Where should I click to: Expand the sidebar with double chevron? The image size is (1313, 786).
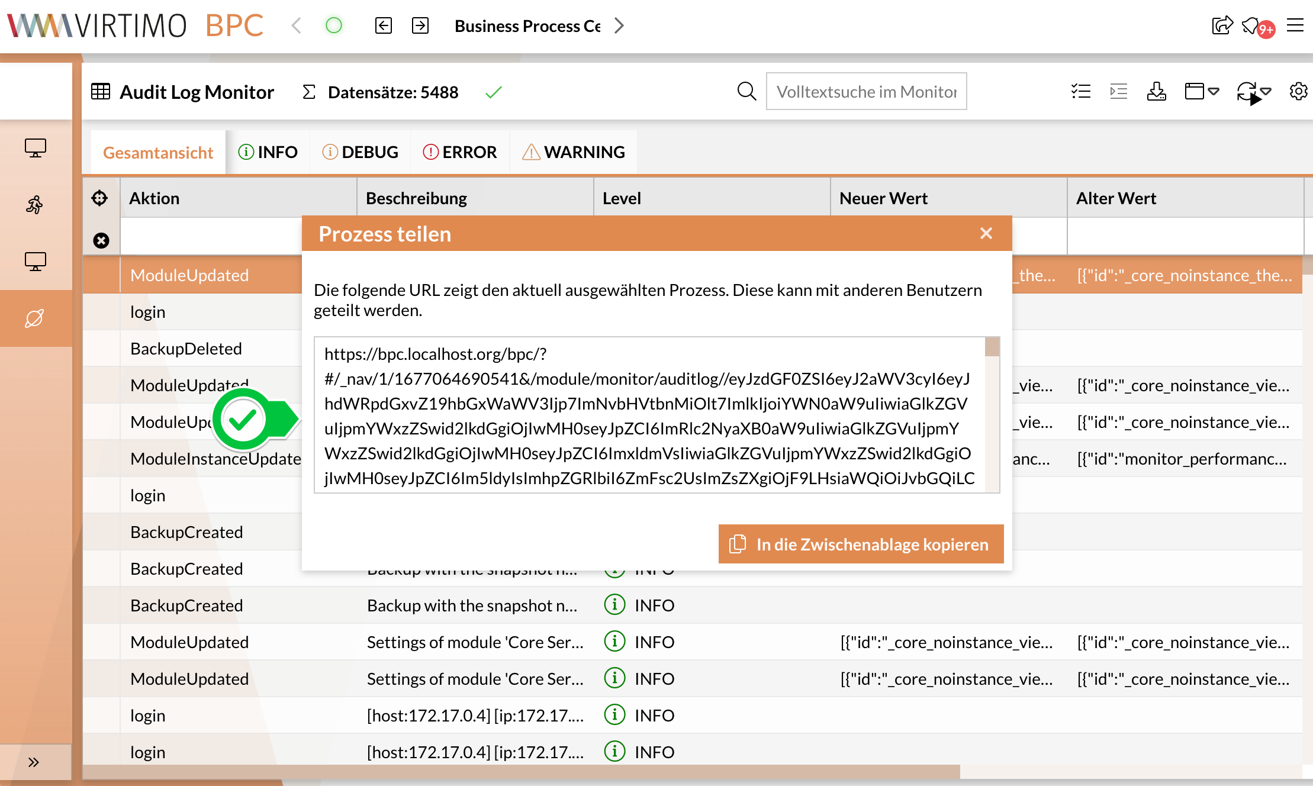pos(34,762)
